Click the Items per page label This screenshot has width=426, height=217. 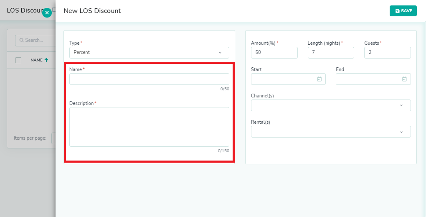point(30,138)
